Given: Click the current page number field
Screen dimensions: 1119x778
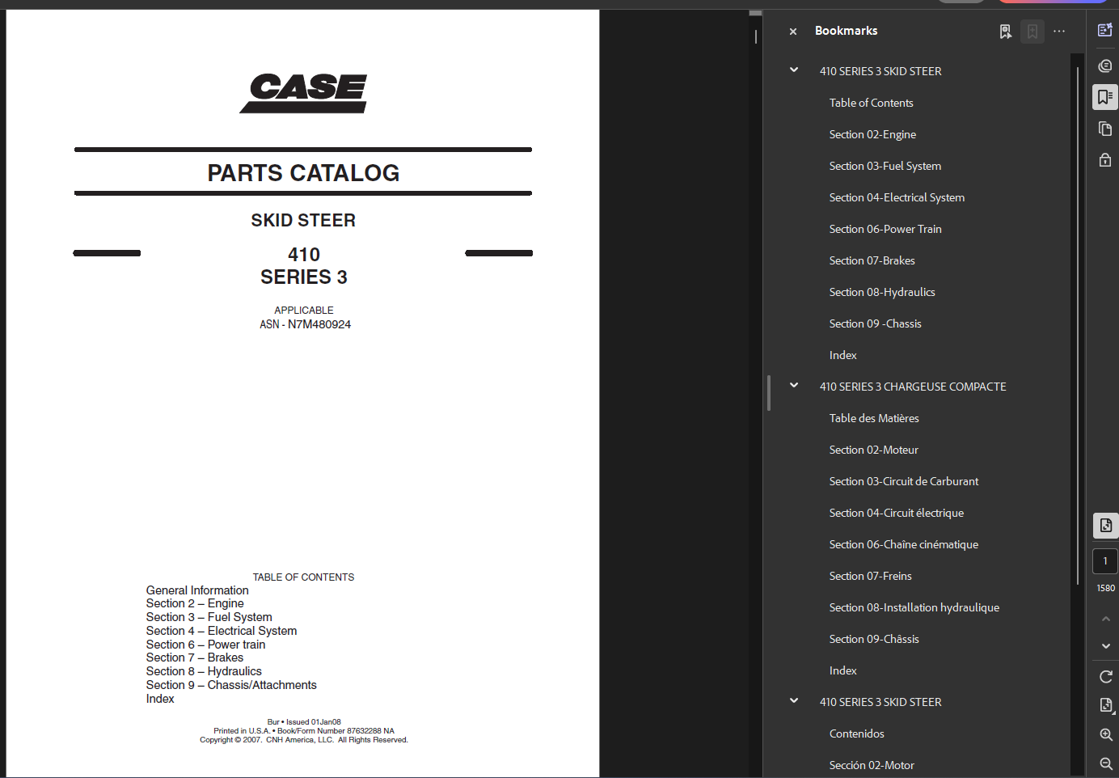Looking at the screenshot, I should [x=1105, y=561].
